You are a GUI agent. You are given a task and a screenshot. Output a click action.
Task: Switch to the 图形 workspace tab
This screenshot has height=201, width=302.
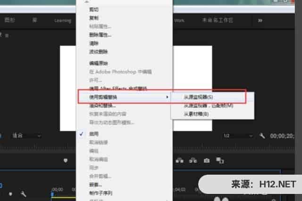(x=9, y=20)
